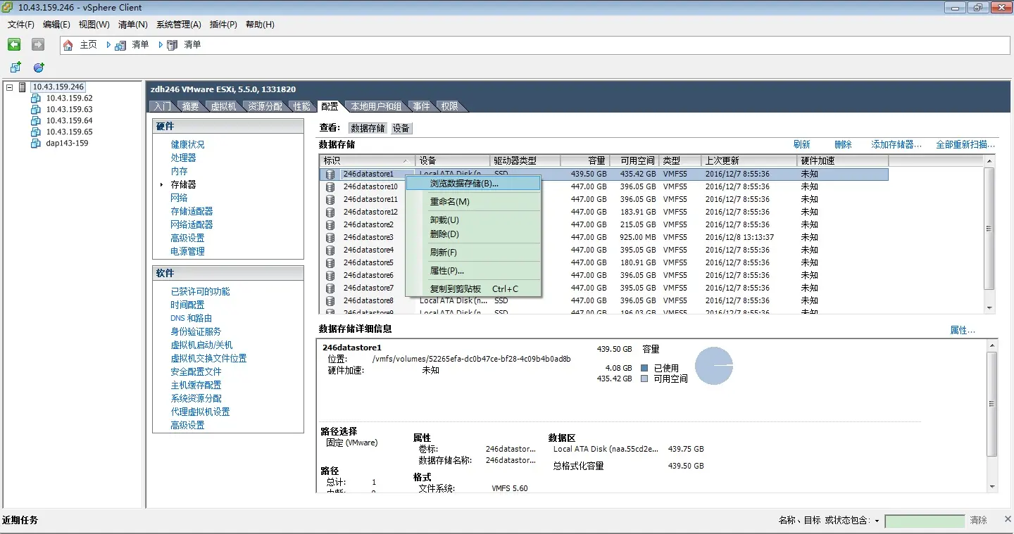This screenshot has height=534, width=1014.
Task: Click the 添加存储器... link
Action: click(x=896, y=144)
